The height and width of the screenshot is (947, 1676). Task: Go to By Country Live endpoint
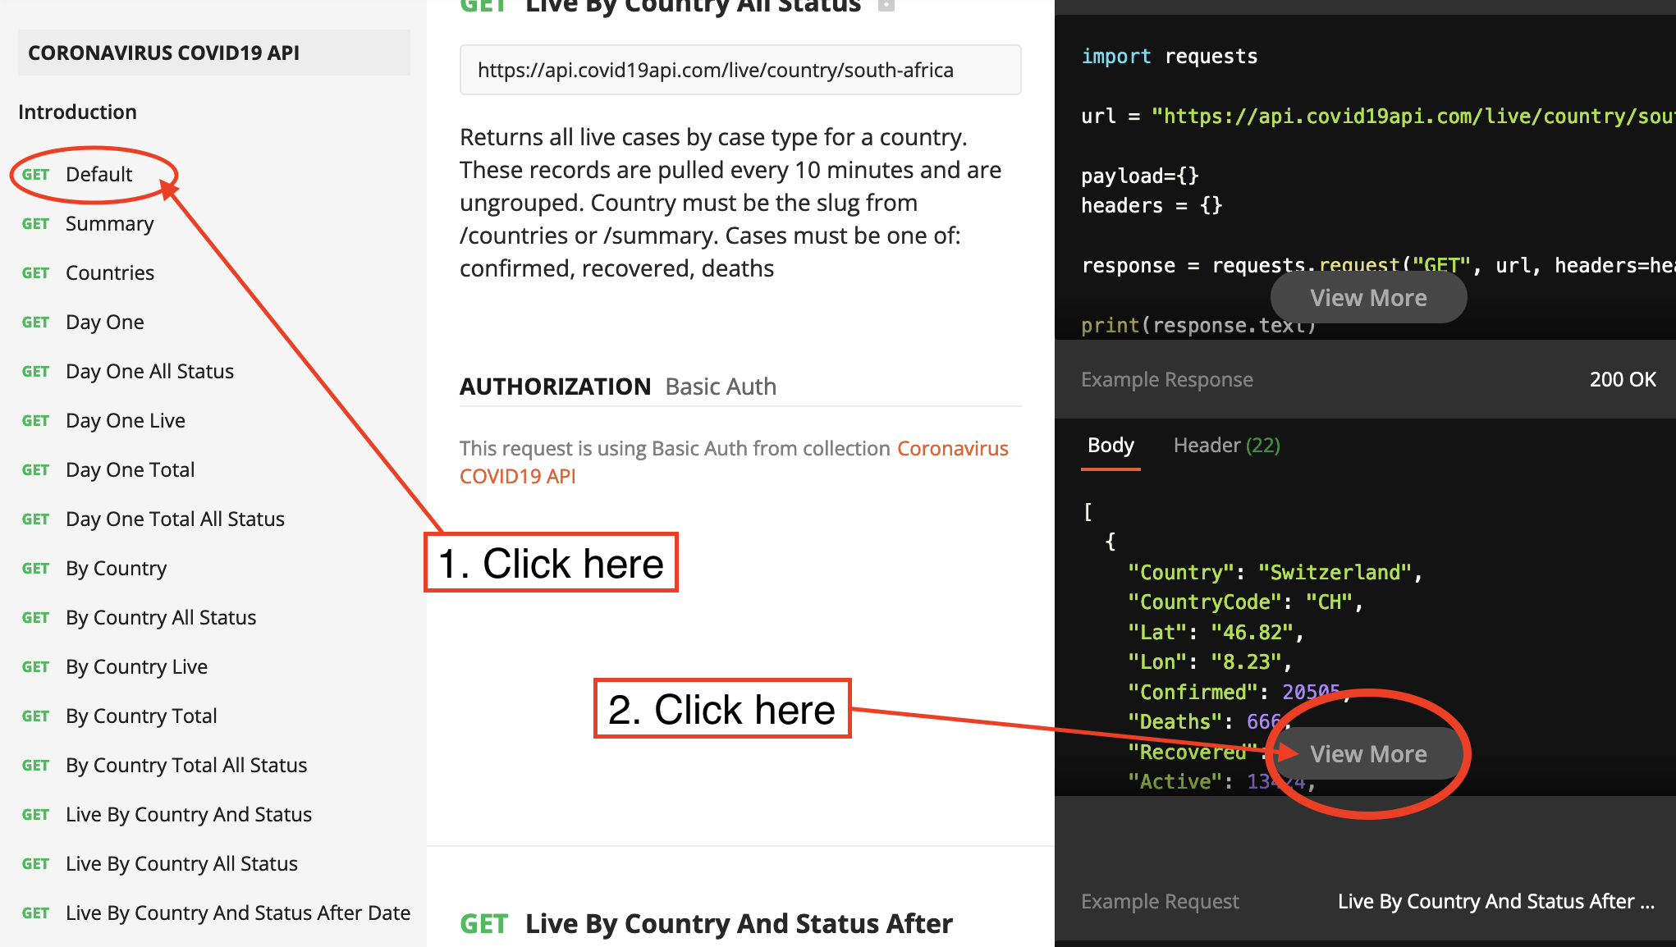point(136,666)
